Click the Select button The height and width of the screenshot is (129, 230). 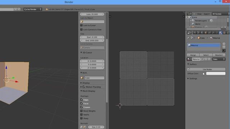(x=206, y=55)
